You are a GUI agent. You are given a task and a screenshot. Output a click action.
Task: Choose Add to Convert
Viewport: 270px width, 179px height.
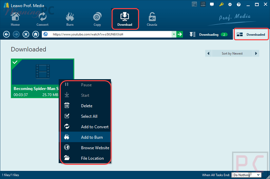85,127
